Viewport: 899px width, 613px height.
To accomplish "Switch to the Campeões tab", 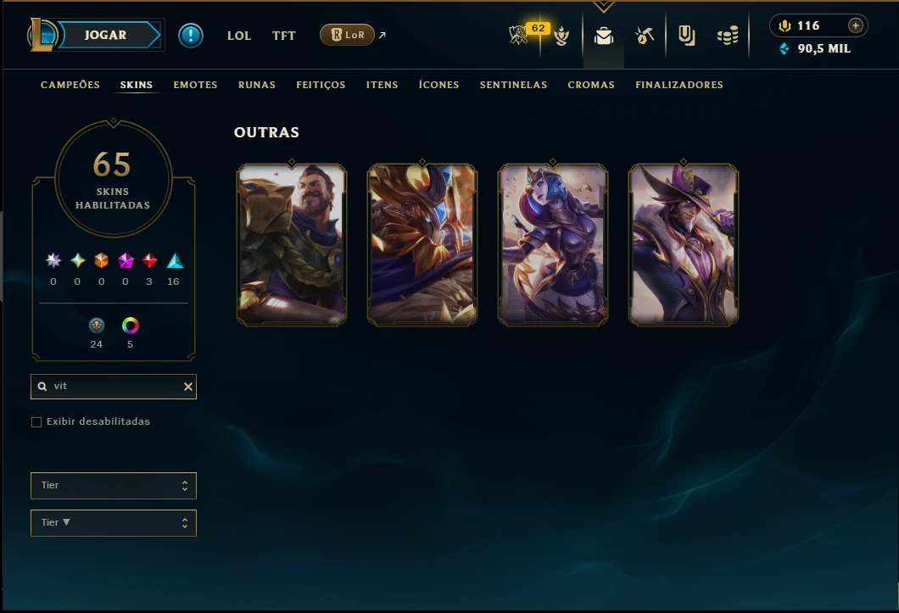I will pyautogui.click(x=70, y=85).
